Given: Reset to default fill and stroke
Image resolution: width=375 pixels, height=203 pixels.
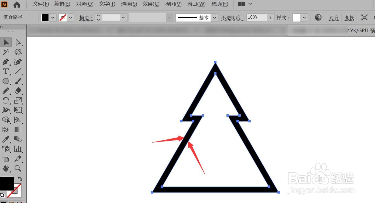Looking at the screenshot, I should (x=2, y=195).
